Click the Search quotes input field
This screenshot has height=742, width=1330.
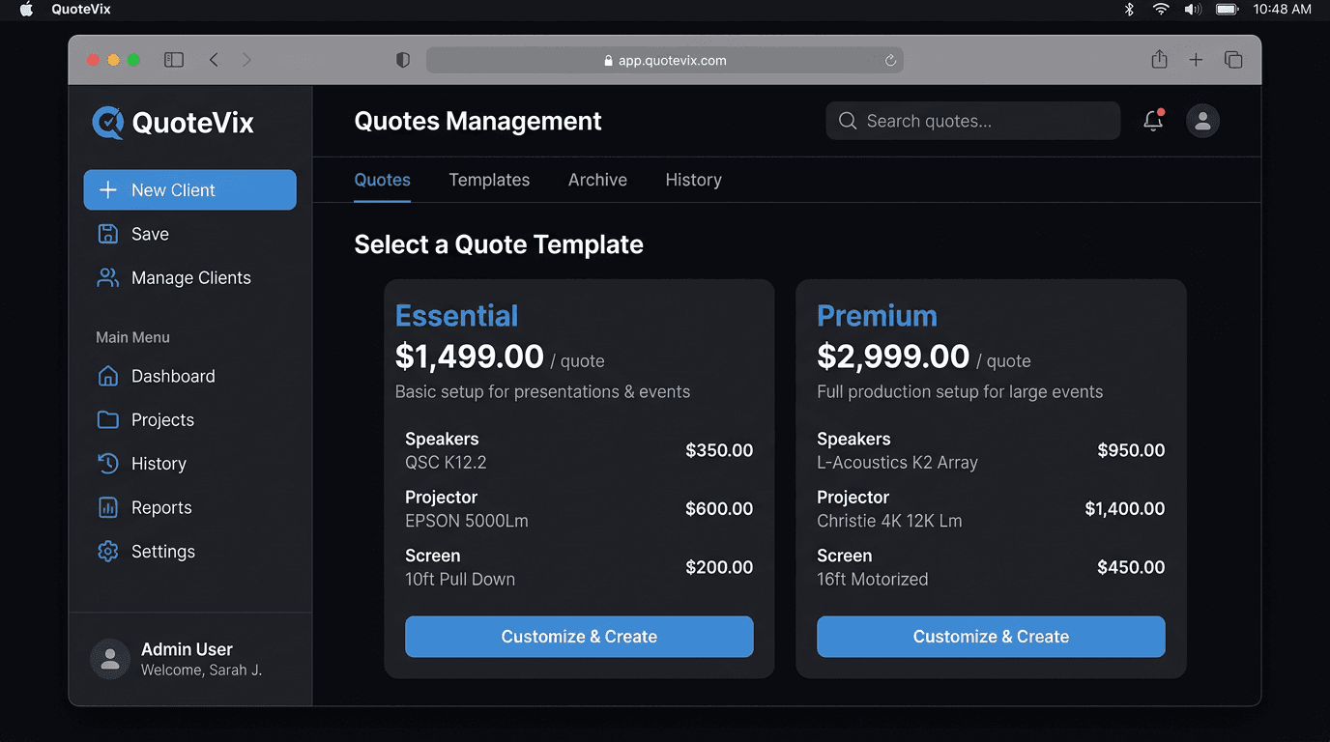click(972, 121)
